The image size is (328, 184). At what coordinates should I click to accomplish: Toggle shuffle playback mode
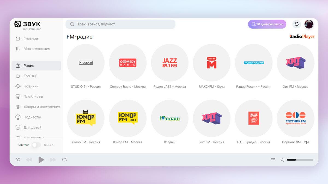pyautogui.click(x=18, y=160)
